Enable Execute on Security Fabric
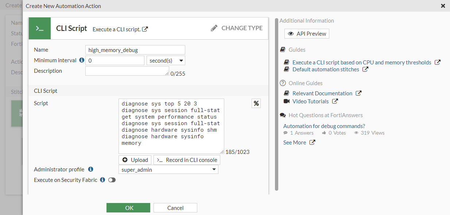Screen dimensions: 450x215 click(112, 180)
